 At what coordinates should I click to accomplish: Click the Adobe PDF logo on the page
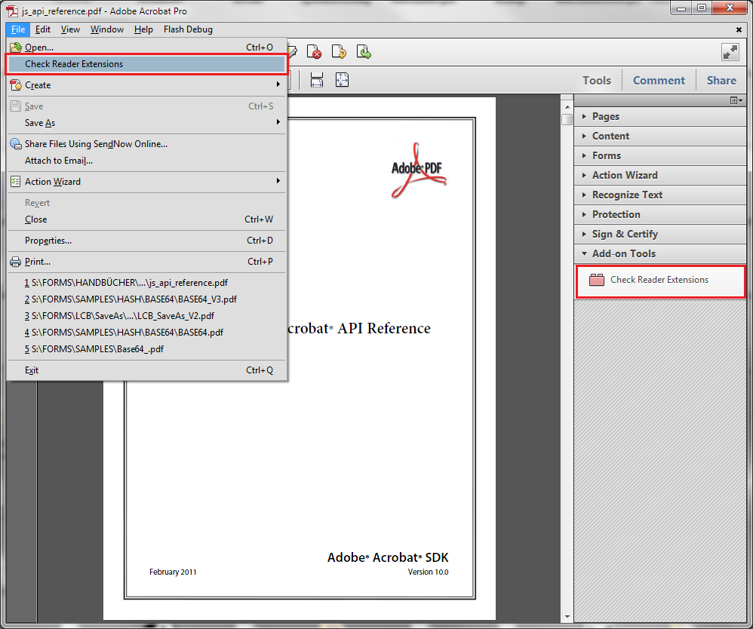coord(418,170)
